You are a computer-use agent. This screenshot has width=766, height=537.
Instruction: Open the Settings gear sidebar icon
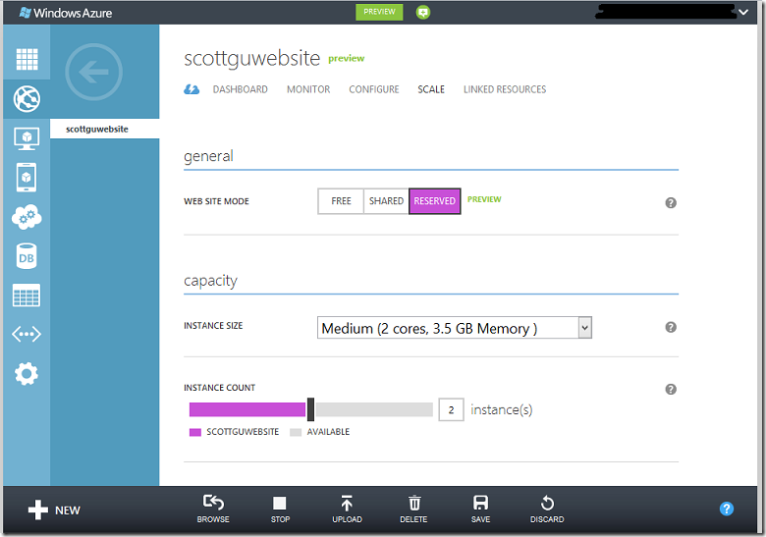[27, 374]
